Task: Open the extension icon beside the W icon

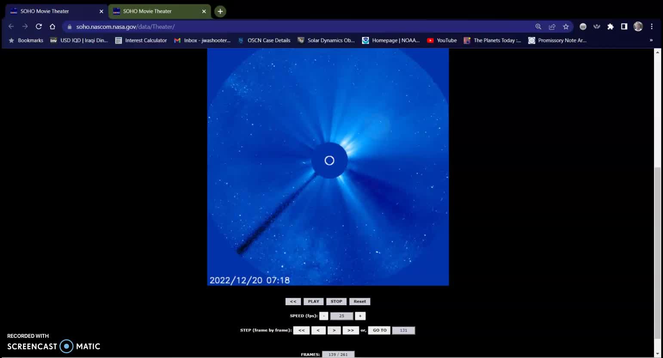Action: coord(597,27)
